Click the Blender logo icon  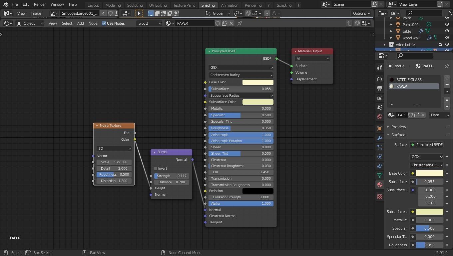(x=6, y=4)
